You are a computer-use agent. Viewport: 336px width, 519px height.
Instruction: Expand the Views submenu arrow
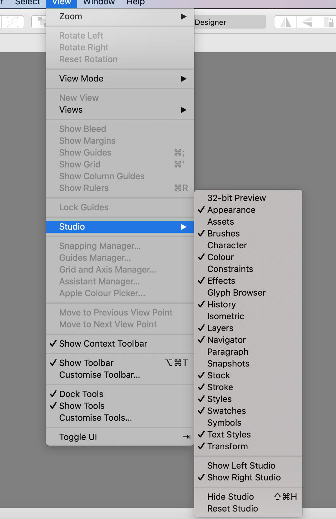tap(184, 110)
